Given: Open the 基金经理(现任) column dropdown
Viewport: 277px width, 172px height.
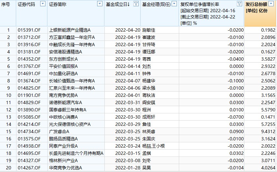Looking at the screenshot, I should tap(174, 4).
